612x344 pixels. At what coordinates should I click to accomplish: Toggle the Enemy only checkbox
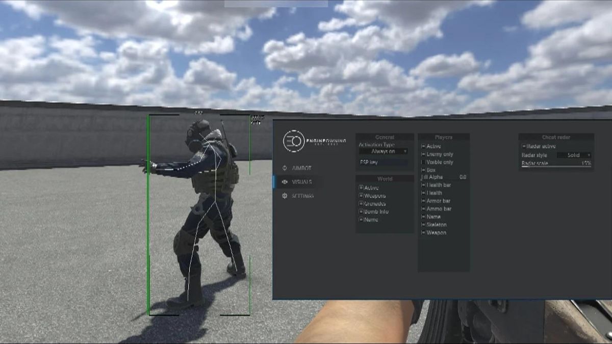[x=423, y=154]
